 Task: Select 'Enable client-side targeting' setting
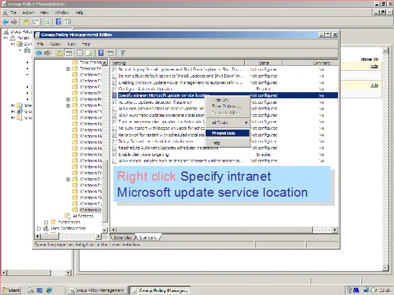click(225, 154)
